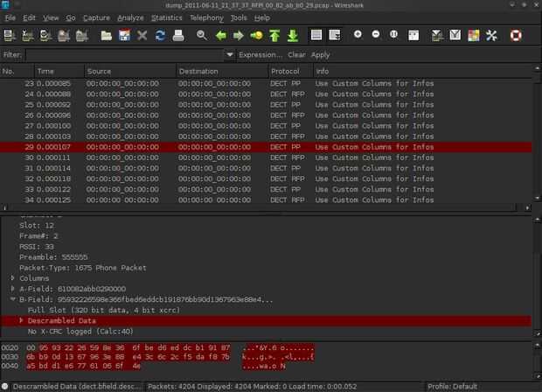Viewport: 542px width, 392px height.
Task: Reset text zoom to normal size
Action: pyautogui.click(x=393, y=34)
